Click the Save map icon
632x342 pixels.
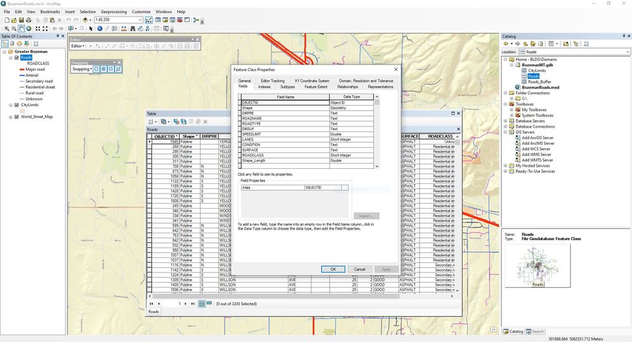(21, 20)
